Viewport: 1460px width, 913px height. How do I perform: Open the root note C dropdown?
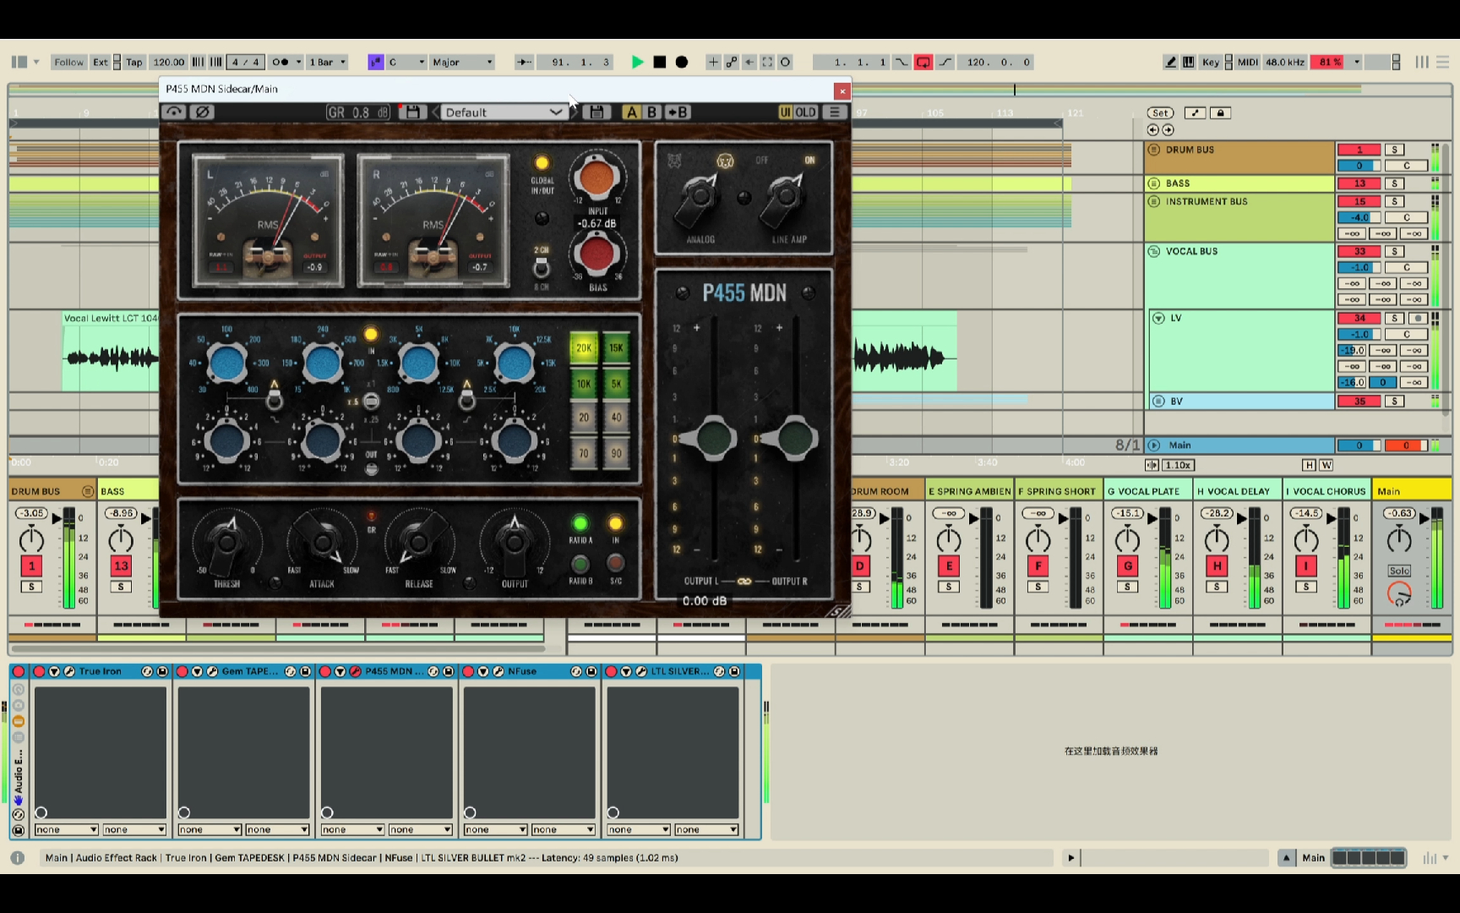click(x=406, y=62)
